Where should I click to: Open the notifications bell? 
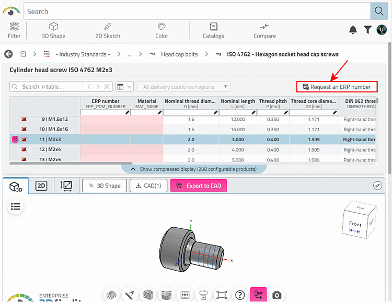(353, 30)
